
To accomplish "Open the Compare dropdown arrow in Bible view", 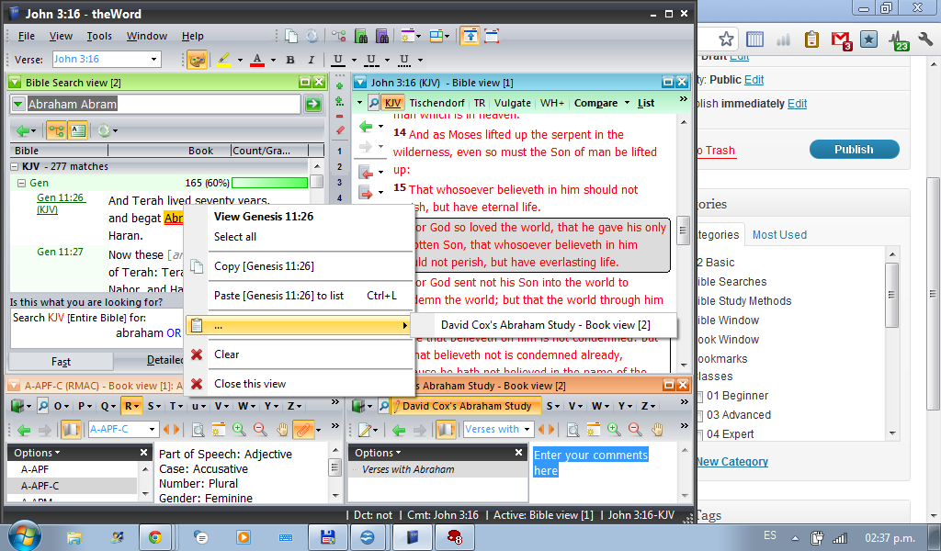I will (x=627, y=103).
